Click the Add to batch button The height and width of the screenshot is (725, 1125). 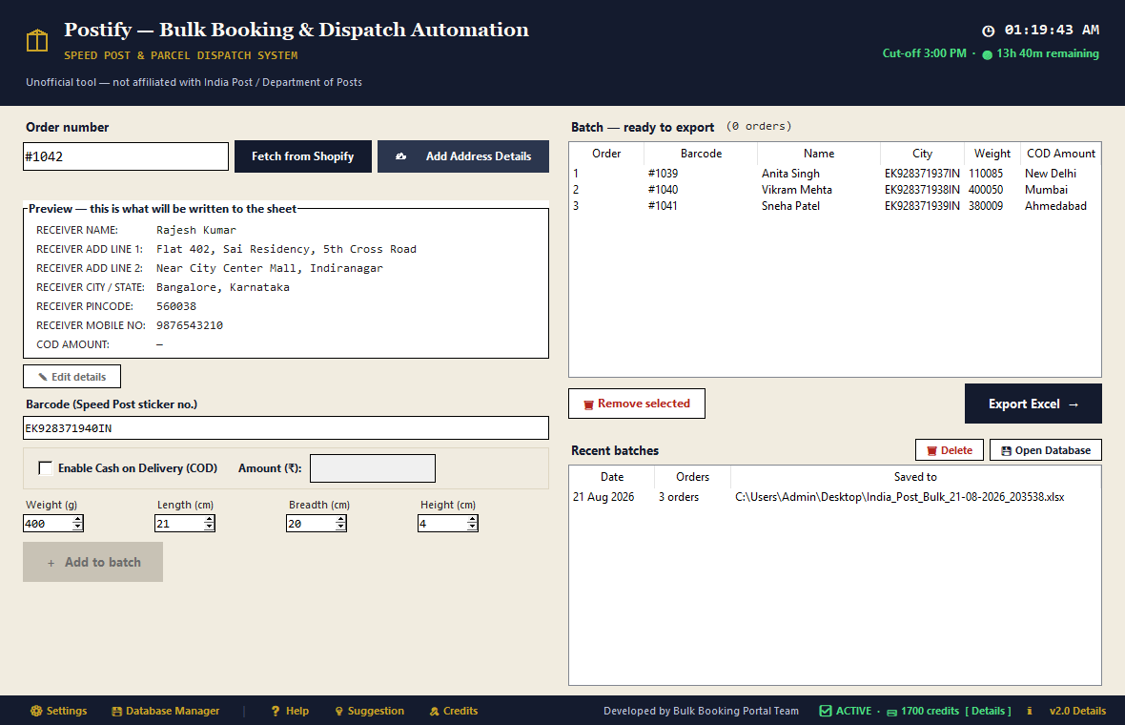coord(92,562)
